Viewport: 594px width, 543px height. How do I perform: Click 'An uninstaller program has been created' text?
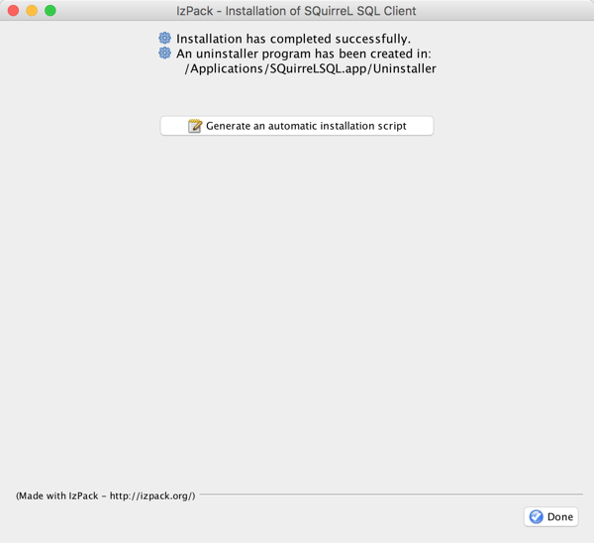(303, 54)
